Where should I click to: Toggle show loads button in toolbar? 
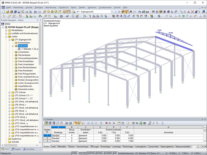pos(123,12)
